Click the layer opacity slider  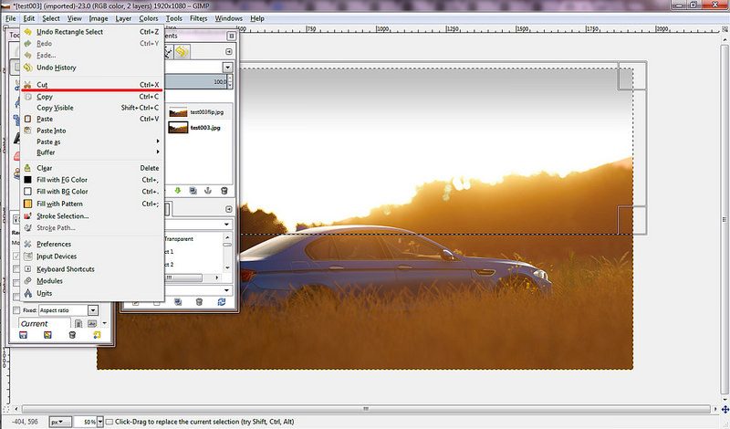[195, 82]
